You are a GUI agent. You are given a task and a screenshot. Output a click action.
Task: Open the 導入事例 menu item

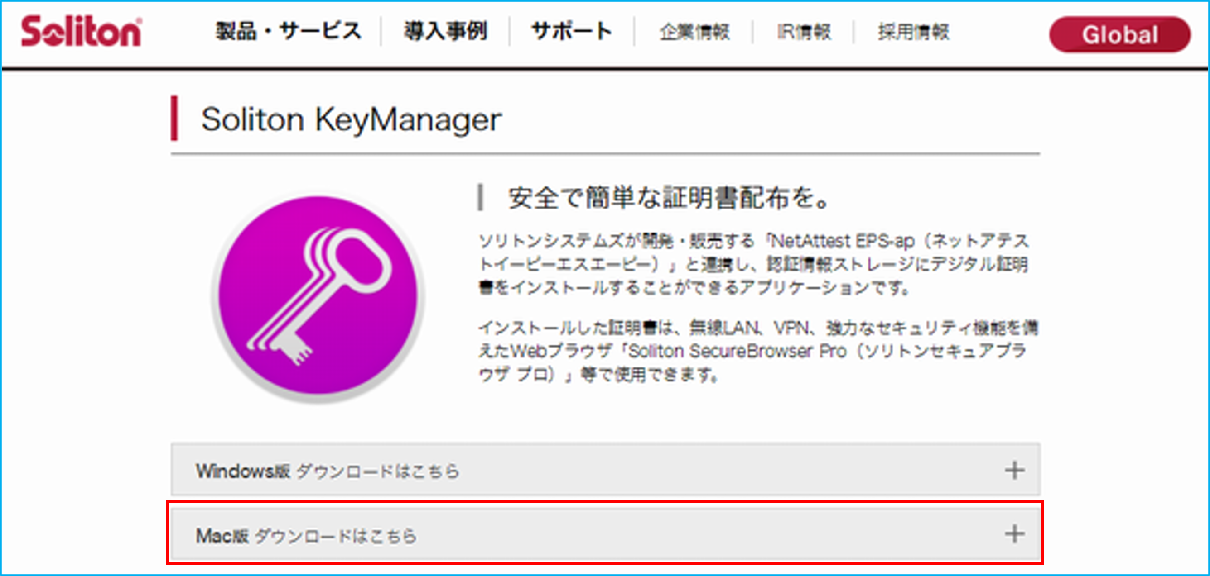point(445,31)
